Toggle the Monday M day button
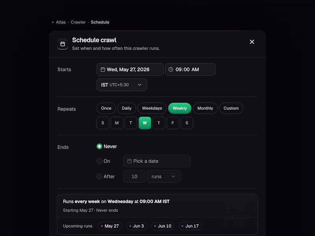This screenshot has width=315, height=236. (x=117, y=123)
